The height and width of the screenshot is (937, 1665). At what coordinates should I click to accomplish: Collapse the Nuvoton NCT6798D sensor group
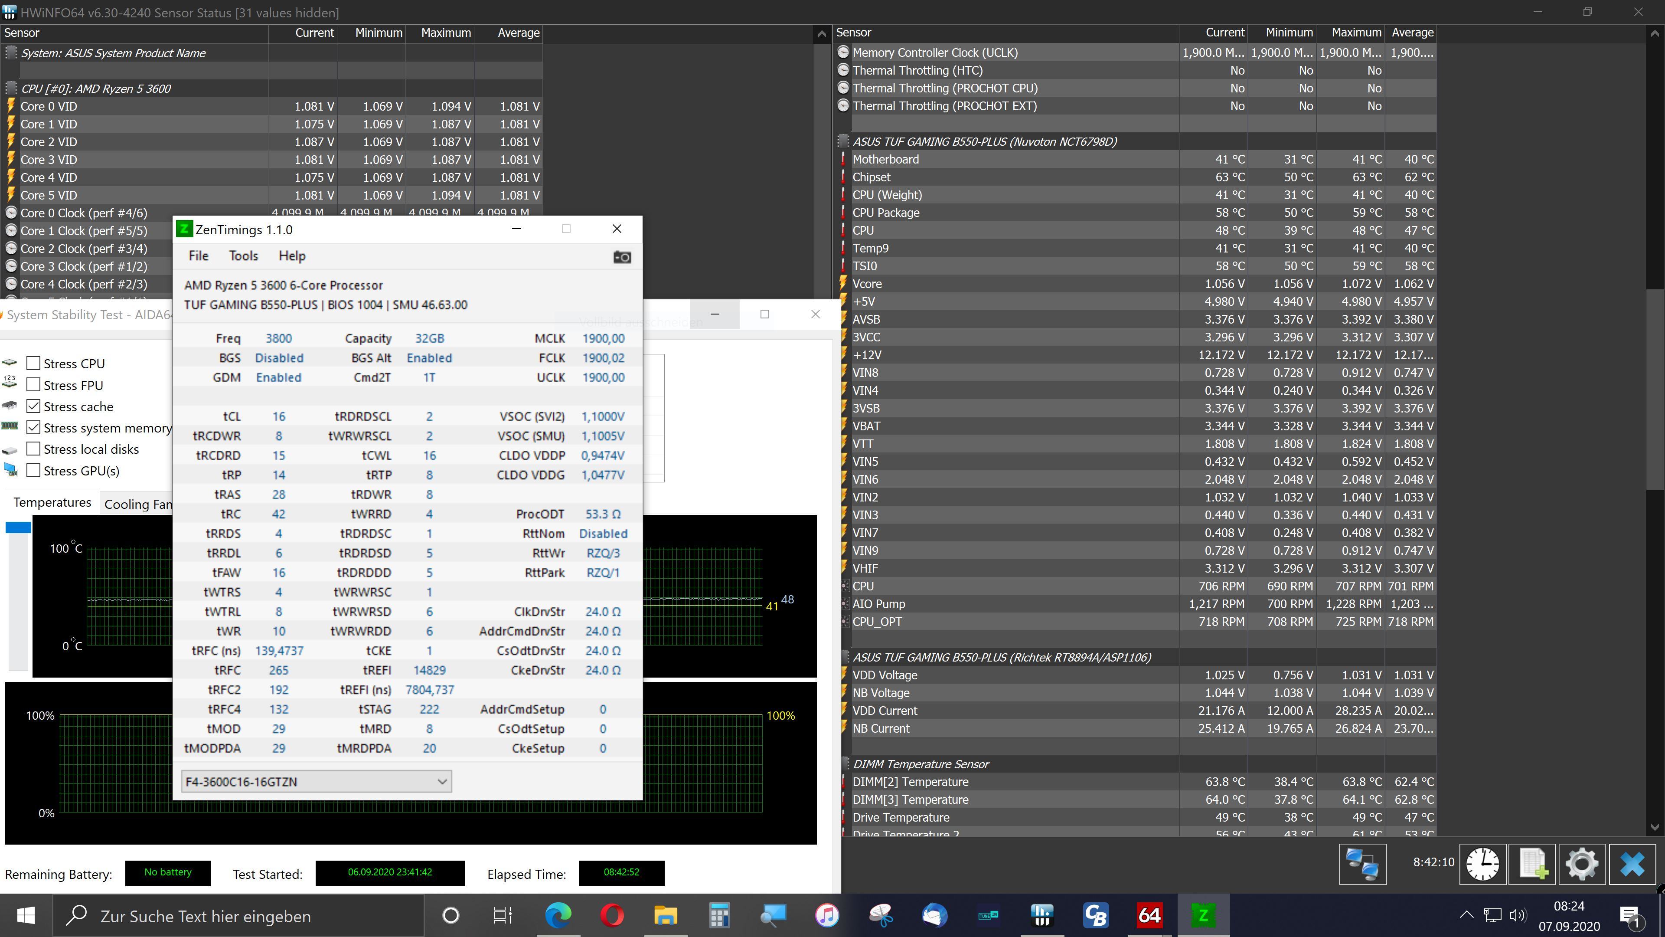coord(843,141)
